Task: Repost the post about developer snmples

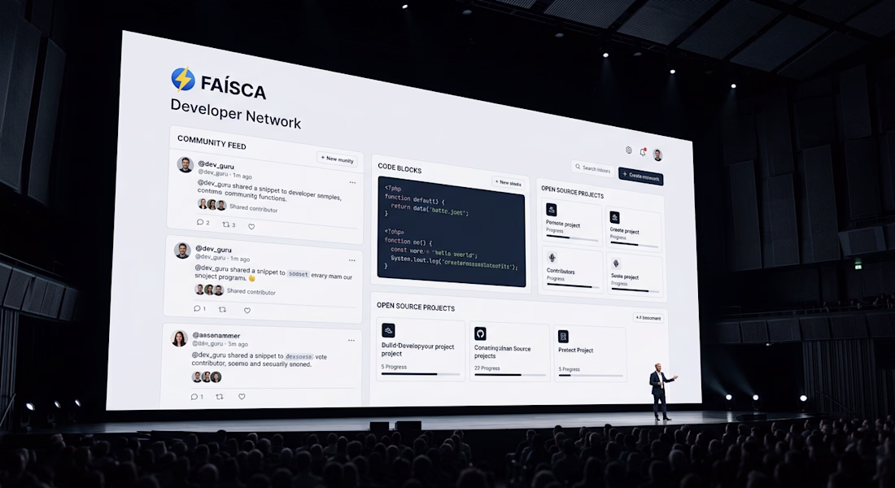Action: pyautogui.click(x=225, y=224)
